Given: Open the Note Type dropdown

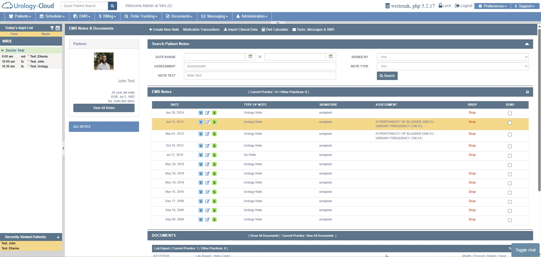Looking at the screenshot, I should coord(452,66).
